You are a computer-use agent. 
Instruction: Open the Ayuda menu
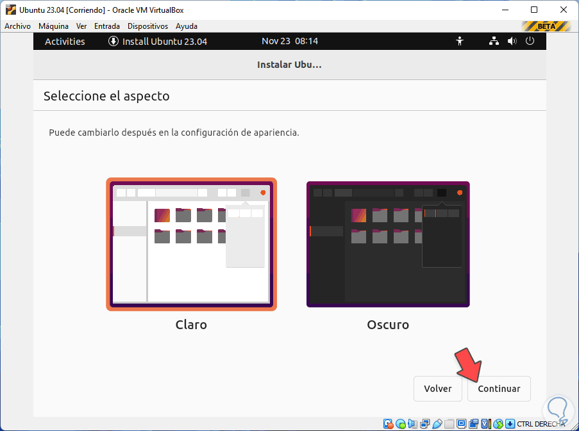[x=187, y=26]
